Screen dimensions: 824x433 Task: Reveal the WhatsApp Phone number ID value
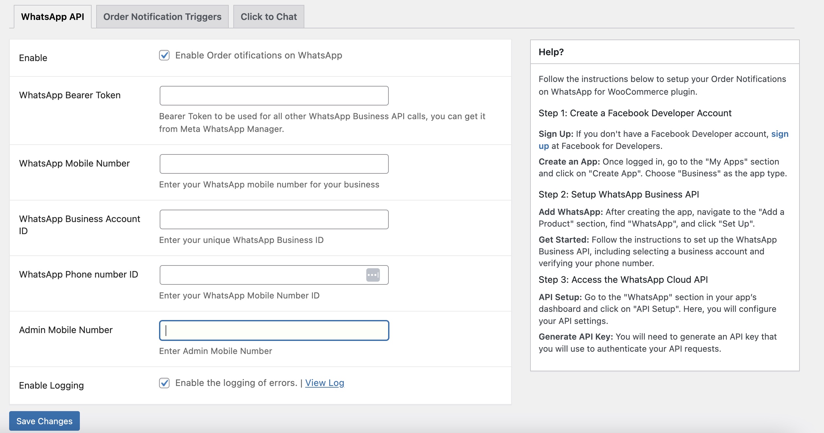[x=373, y=275]
